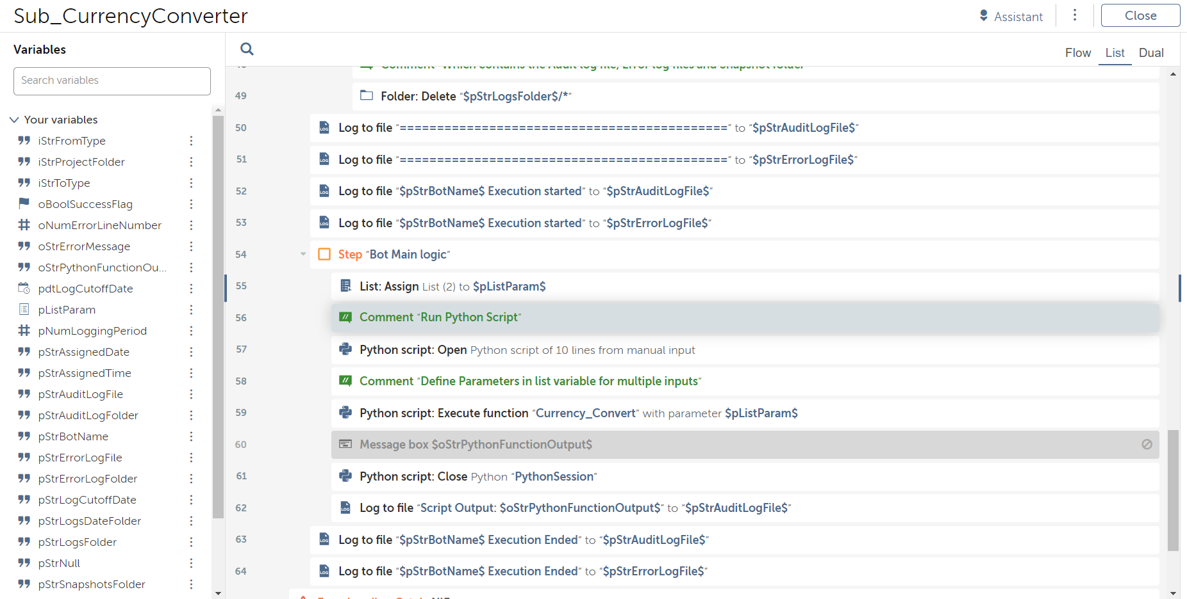Click the action list vertical scrollbar thumb
Screen dimensions: 1187x599
pyautogui.click(x=1173, y=490)
